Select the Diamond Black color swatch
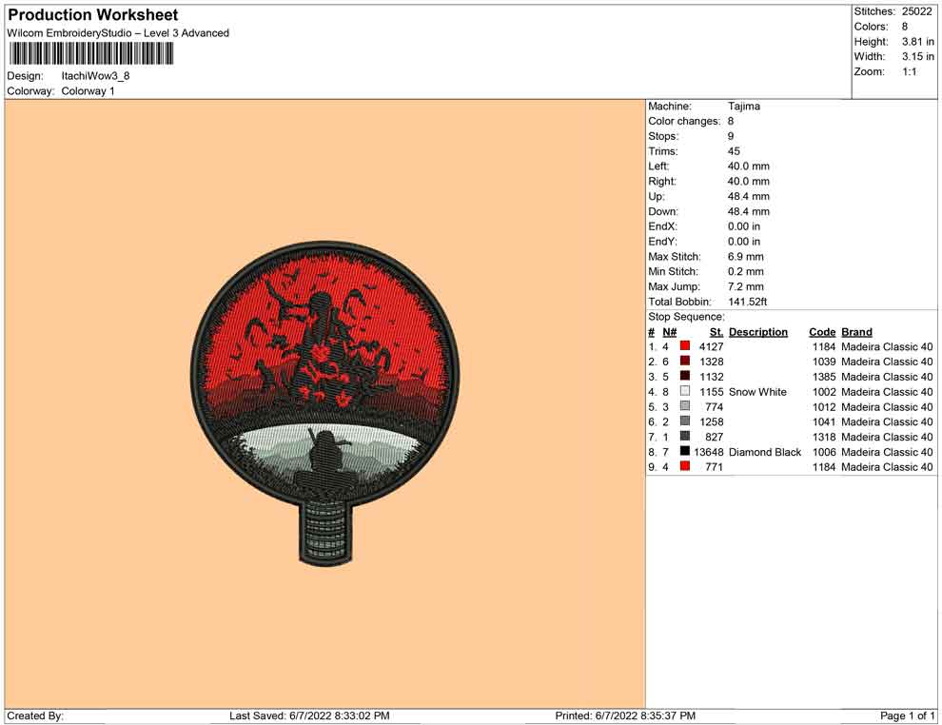This screenshot has width=942, height=725. 685,451
